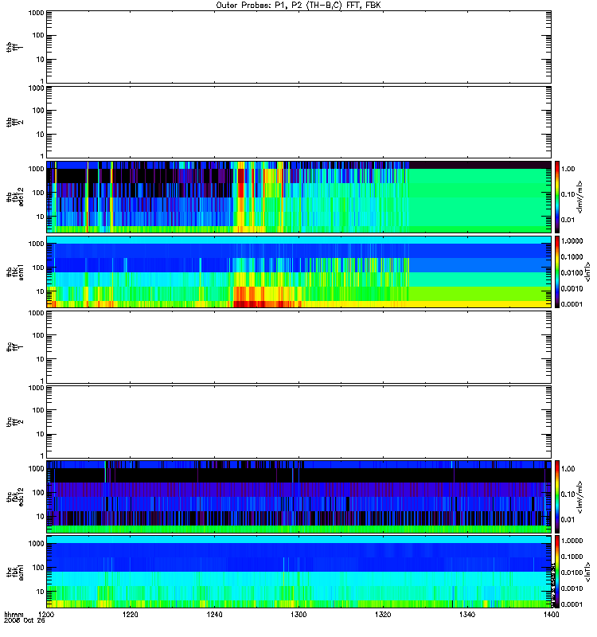
Task: Select the empty thb fff 1 panel
Action: (298, 47)
